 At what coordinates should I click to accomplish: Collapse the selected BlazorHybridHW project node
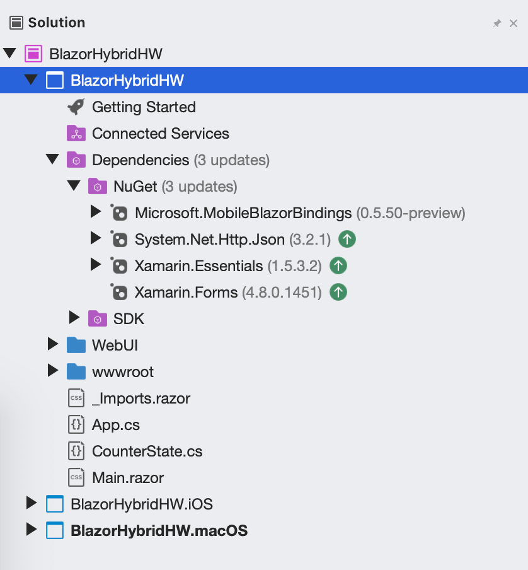point(32,79)
